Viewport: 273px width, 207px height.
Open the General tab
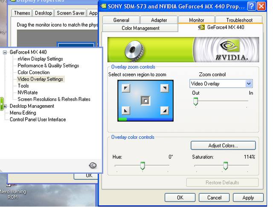[x=121, y=20]
